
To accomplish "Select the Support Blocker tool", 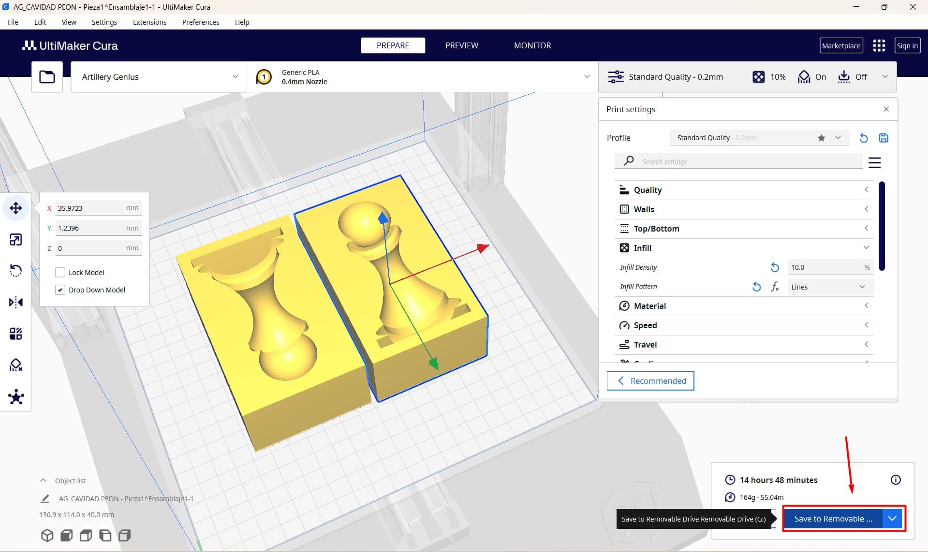I will coord(15,365).
